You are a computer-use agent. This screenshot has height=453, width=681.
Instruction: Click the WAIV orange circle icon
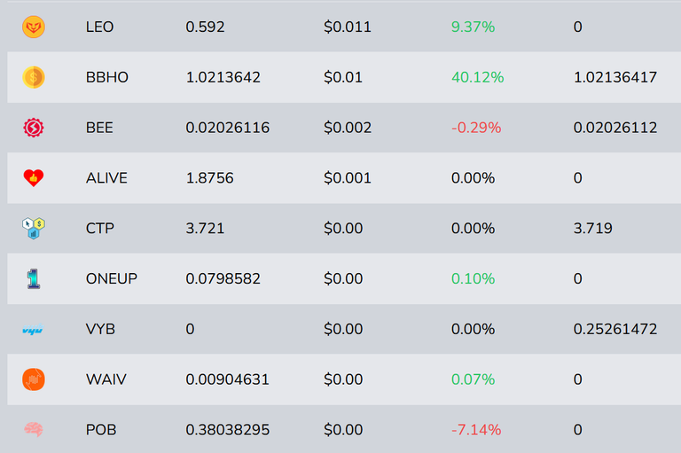point(34,379)
